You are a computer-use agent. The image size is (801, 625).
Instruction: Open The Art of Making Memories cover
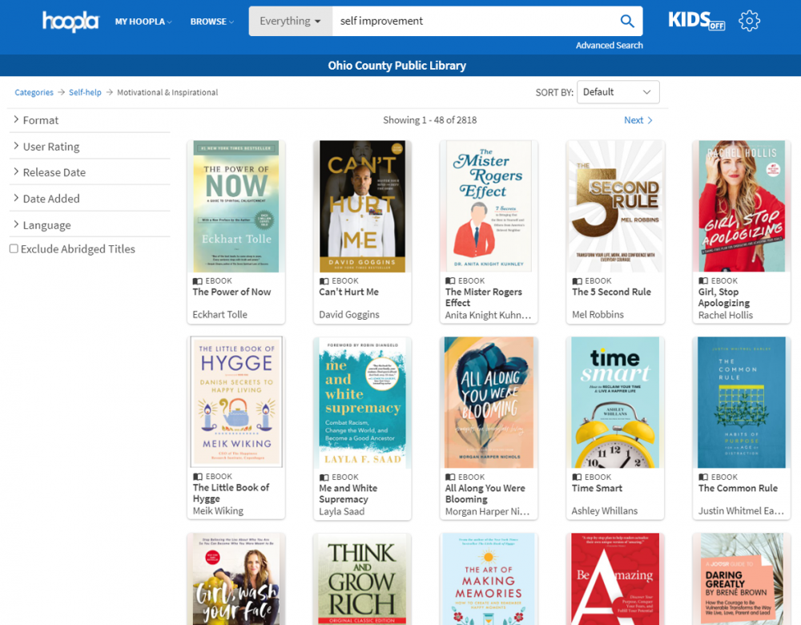point(489,579)
